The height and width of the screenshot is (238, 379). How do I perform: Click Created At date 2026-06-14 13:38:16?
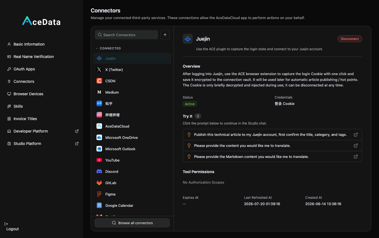(323, 204)
